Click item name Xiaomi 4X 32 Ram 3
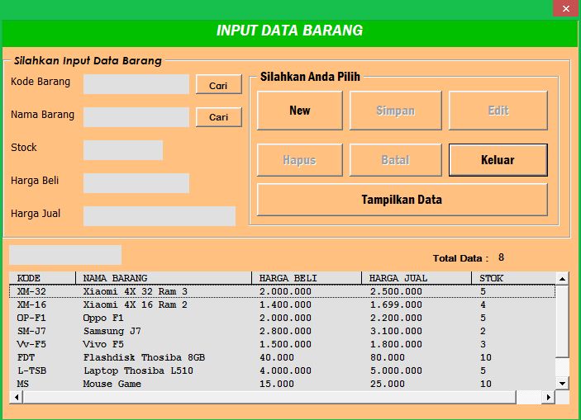Screen dimensions: 581x420 click(x=136, y=291)
